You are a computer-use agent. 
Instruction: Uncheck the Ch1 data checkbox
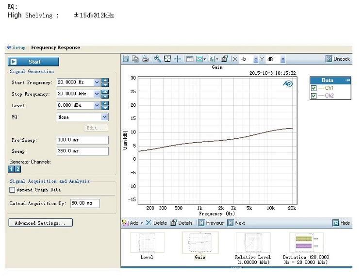click(x=314, y=88)
